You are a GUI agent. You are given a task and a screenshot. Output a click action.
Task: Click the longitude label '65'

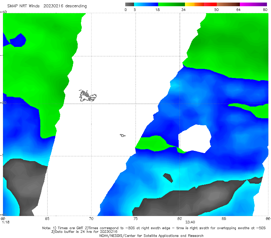(47, 219)
